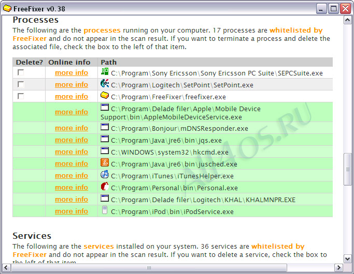The height and width of the screenshot is (274, 354).
Task: Click the jusched.exe path text
Action: coord(174,164)
